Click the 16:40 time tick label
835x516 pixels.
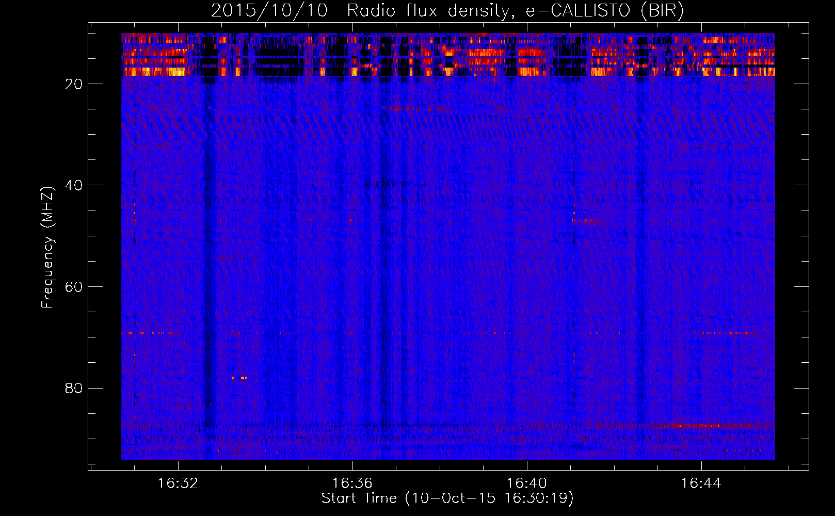tap(527, 483)
